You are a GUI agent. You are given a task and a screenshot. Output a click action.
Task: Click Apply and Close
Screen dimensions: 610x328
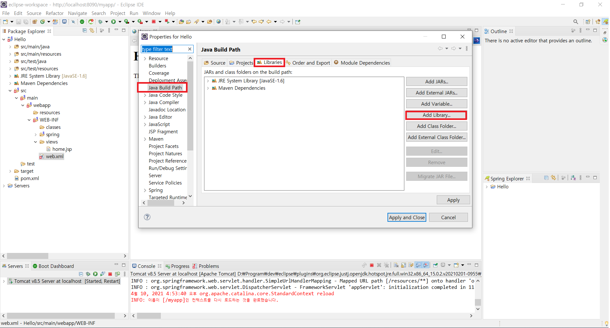click(407, 217)
